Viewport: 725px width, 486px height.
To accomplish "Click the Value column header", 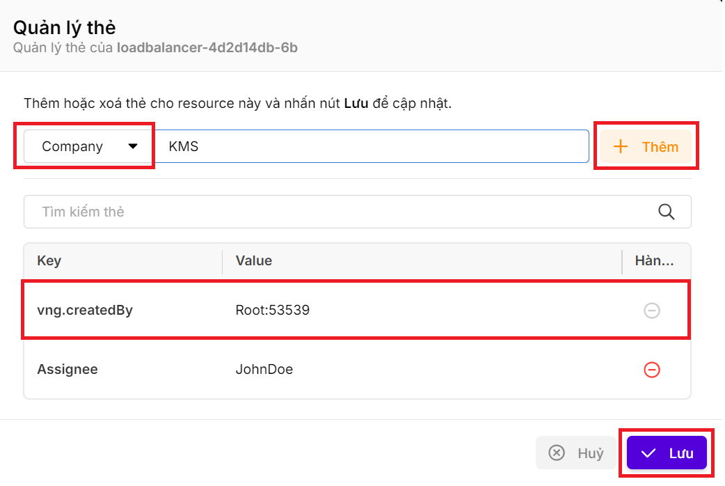I will tap(254, 261).
